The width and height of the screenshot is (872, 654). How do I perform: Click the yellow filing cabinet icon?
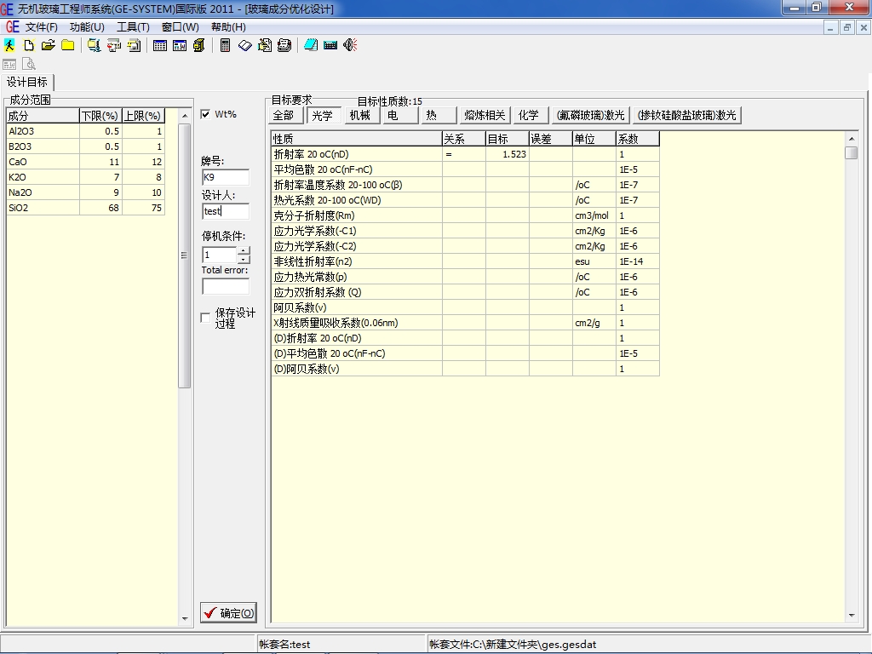[x=199, y=46]
